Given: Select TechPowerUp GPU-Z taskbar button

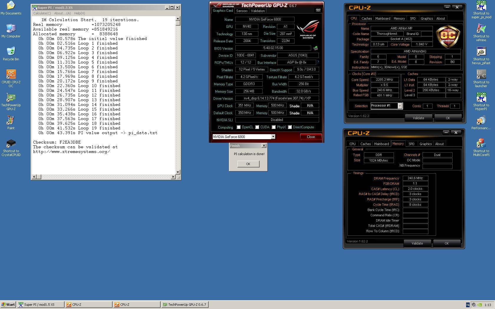Looking at the screenshot, I should point(185,305).
